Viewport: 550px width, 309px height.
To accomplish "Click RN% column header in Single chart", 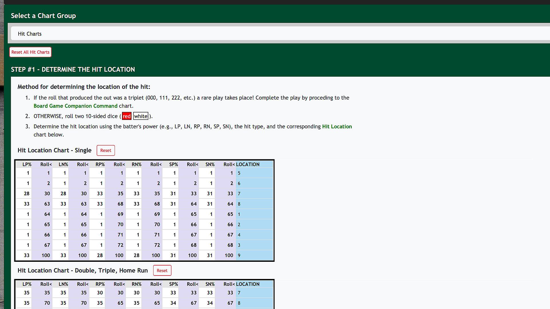I will tap(137, 165).
